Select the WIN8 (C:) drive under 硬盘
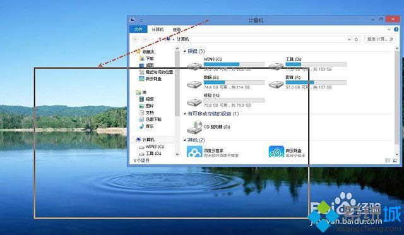404x235 pixels. 226,64
